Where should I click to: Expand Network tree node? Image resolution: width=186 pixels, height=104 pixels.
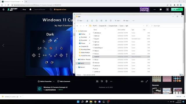[x=77, y=67]
